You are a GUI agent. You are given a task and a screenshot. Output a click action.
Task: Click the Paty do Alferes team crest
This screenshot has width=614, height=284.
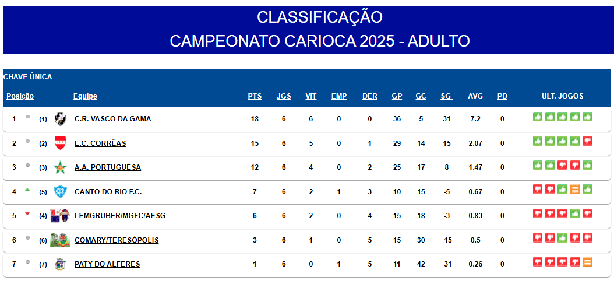click(x=60, y=264)
